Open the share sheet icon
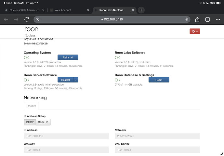Image resolution: width=224 pixels, height=156 pixels. (x=197, y=19)
